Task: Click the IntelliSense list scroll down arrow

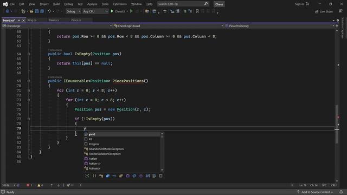Action: pyautogui.click(x=162, y=170)
